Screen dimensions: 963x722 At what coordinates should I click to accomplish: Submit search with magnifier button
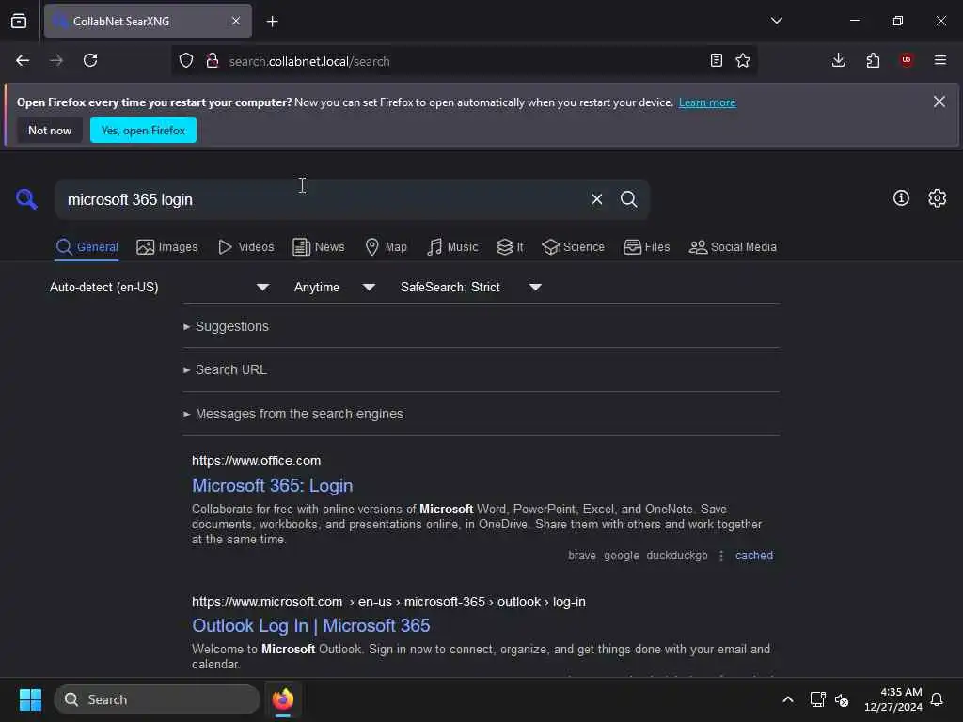[x=628, y=199]
